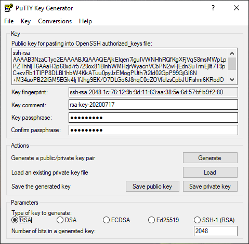Viewport: 249px width, 244px height.
Task: Open the Help menu
Action: click(85, 21)
